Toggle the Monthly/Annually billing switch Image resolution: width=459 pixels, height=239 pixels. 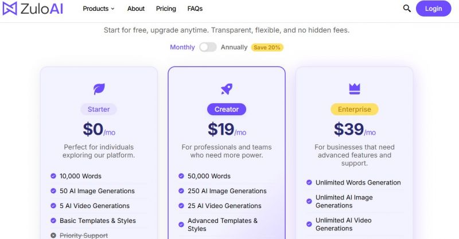click(x=208, y=47)
